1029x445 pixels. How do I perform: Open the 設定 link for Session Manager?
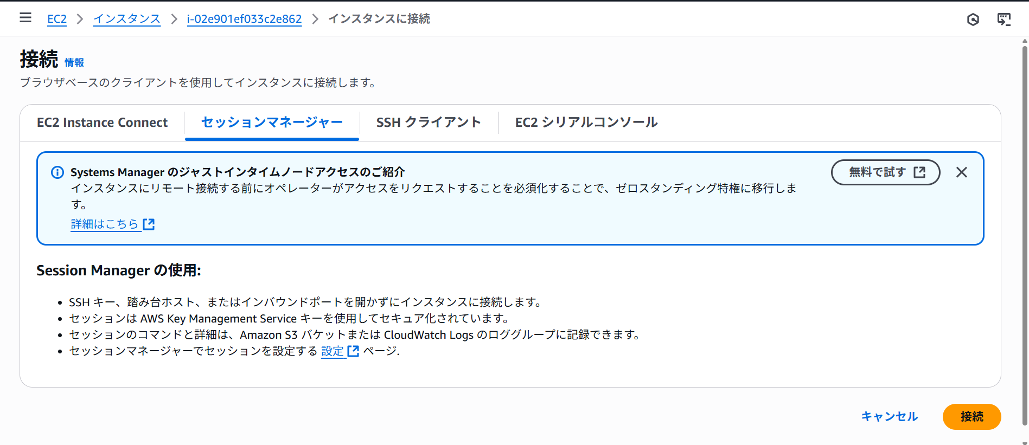click(340, 351)
